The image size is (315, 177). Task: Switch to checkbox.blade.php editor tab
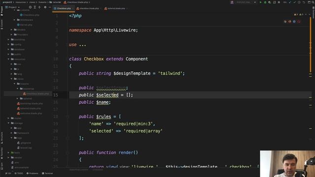[x=89, y=8]
